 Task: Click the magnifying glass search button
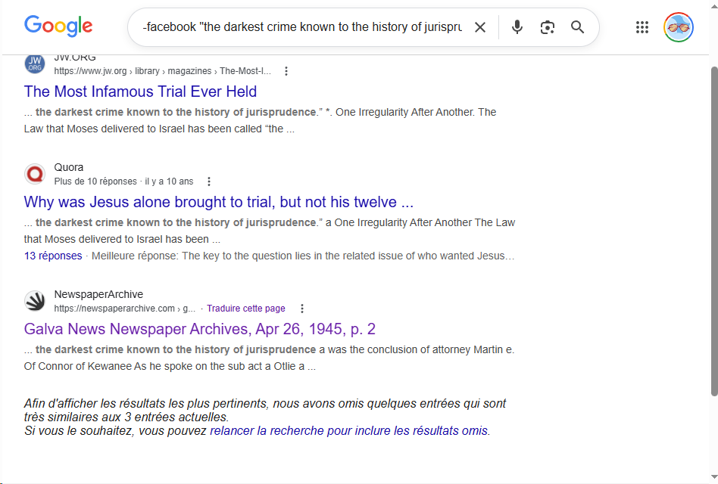pyautogui.click(x=578, y=27)
